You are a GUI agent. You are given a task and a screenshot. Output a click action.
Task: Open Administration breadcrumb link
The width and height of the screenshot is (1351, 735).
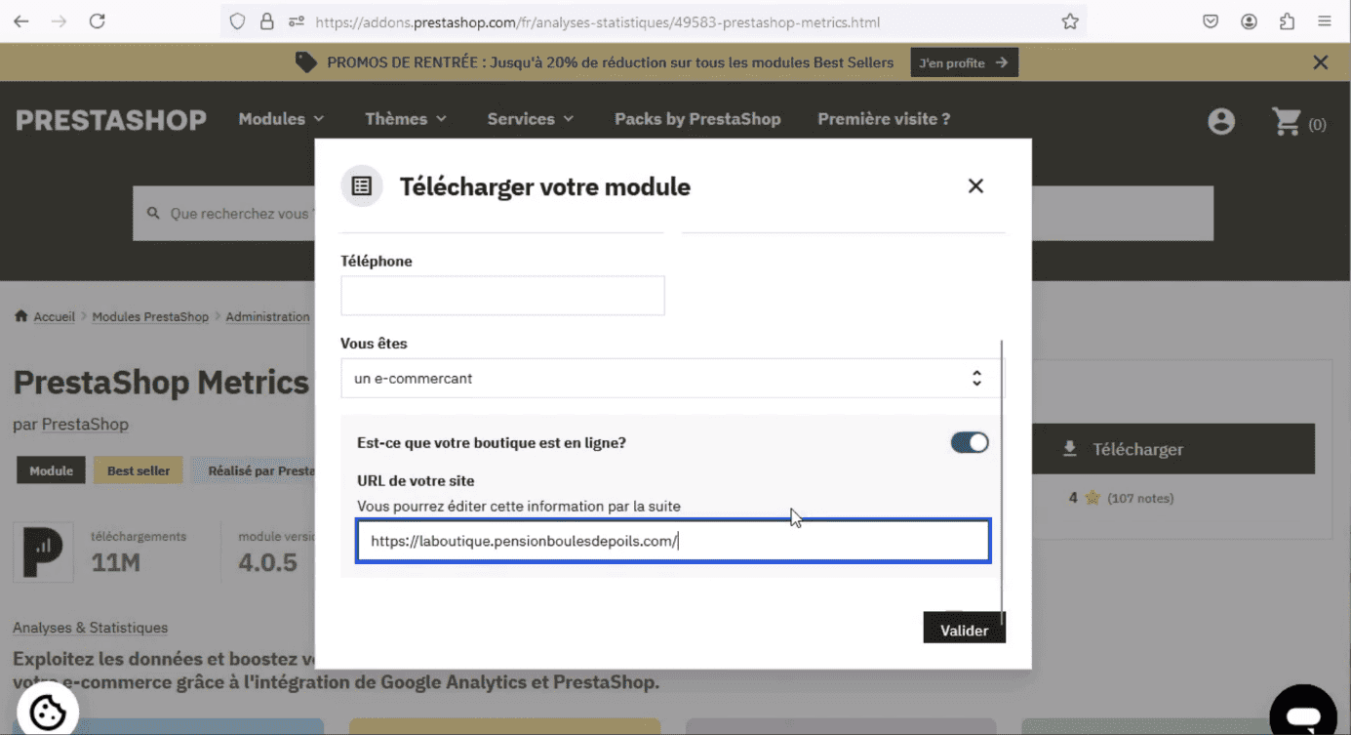[267, 316]
